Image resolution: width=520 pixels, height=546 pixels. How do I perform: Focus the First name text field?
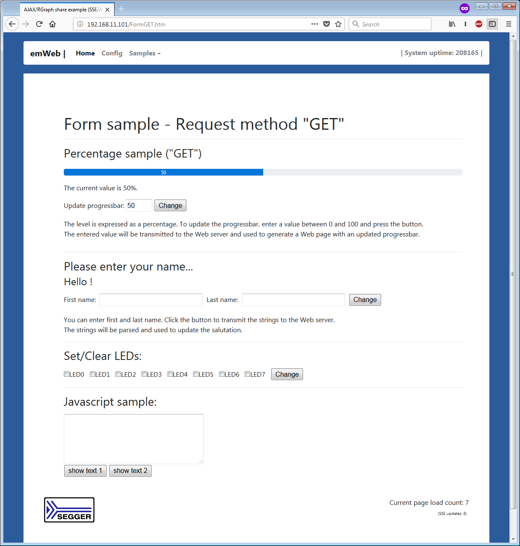[x=151, y=299]
